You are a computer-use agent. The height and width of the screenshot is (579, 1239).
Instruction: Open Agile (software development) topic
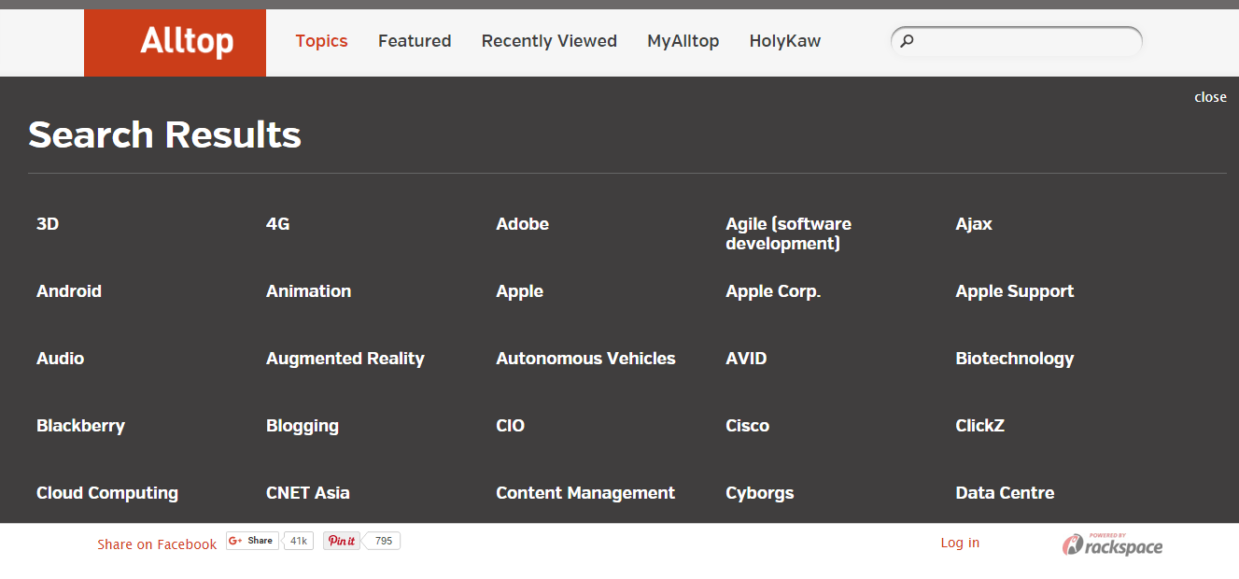788,233
